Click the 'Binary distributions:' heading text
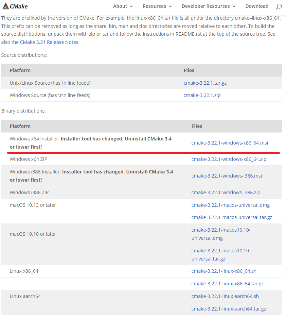Viewport: 286px width, 318px height. [x=23, y=111]
